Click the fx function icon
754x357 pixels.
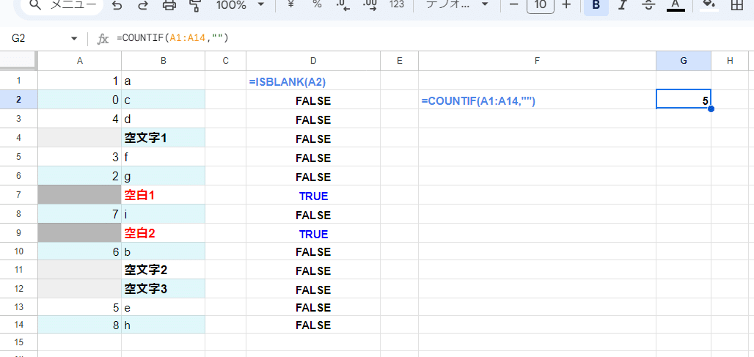point(103,39)
